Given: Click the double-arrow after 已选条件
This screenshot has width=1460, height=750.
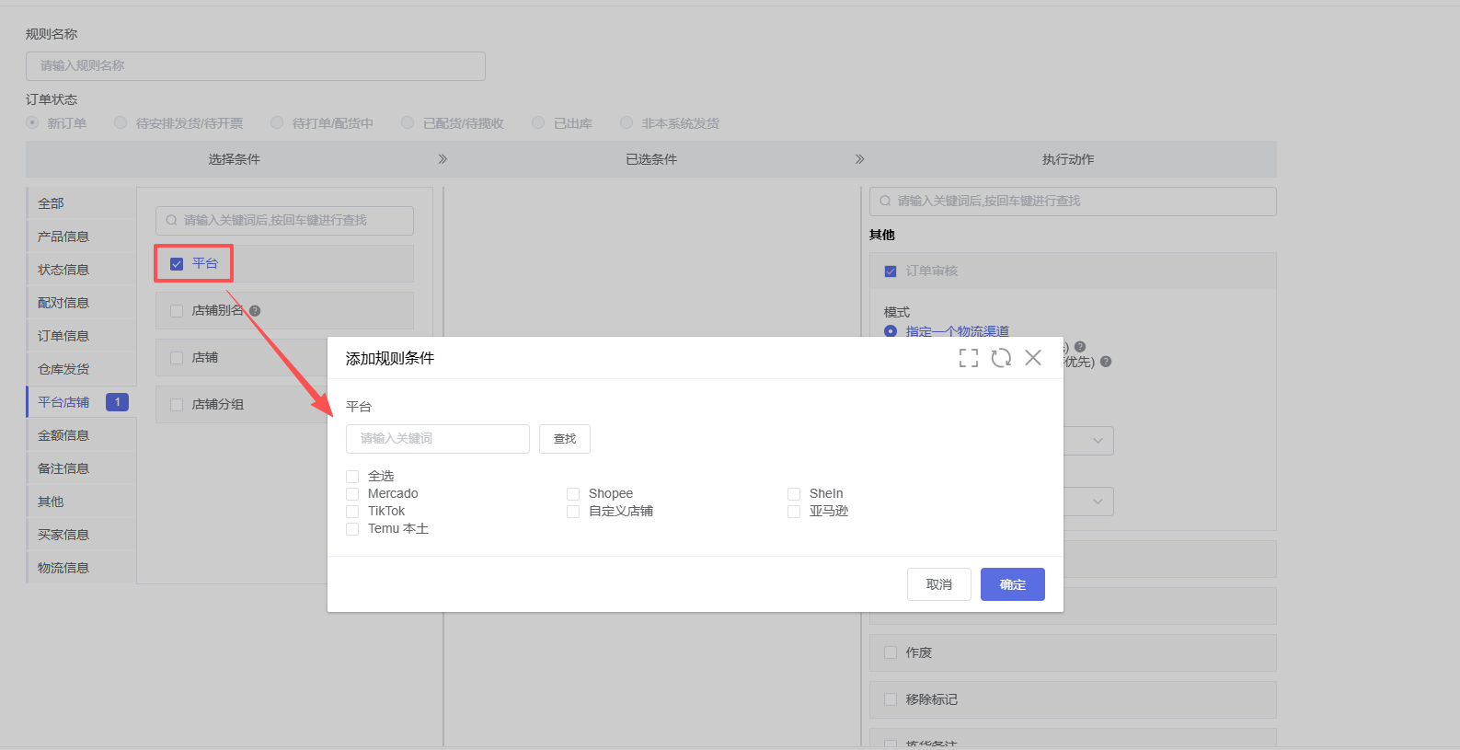Looking at the screenshot, I should click(x=860, y=159).
